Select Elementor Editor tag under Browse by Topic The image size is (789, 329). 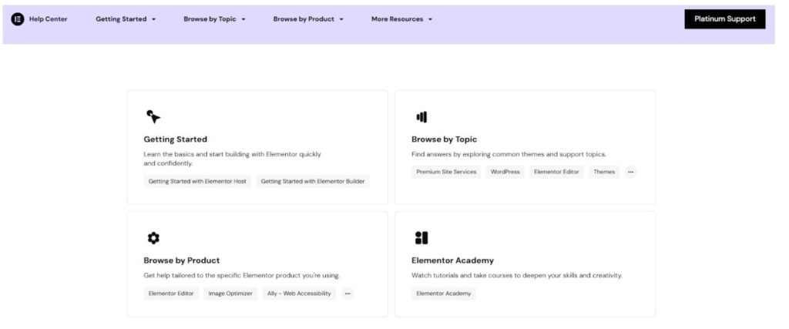[x=556, y=172]
